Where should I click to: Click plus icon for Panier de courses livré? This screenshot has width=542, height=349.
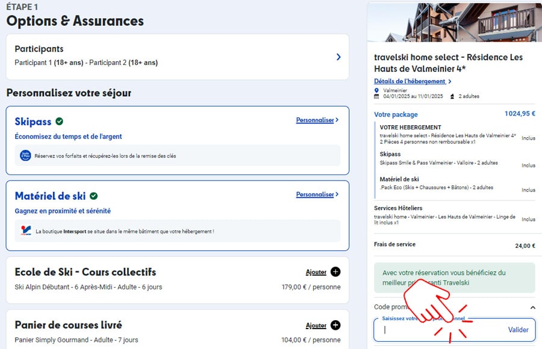[335, 325]
